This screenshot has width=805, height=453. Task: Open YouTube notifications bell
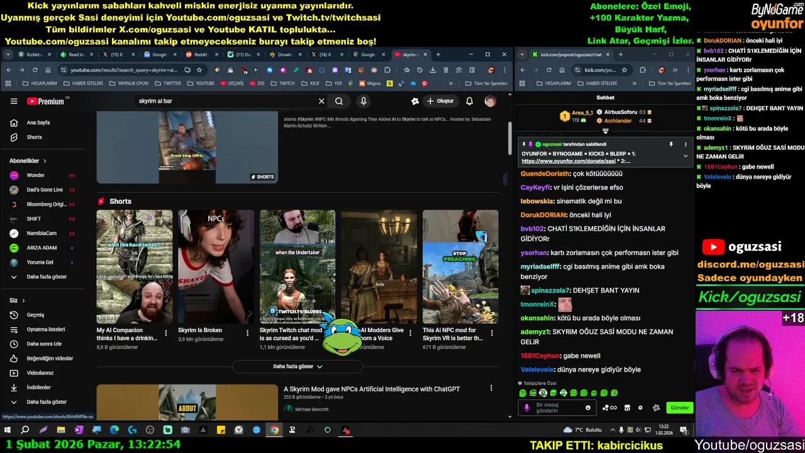469,101
